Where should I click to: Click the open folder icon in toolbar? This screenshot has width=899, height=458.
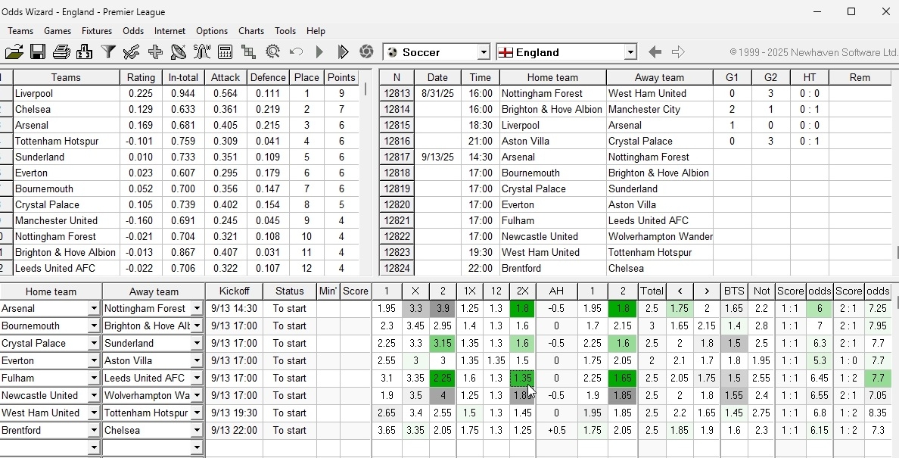pyautogui.click(x=14, y=52)
